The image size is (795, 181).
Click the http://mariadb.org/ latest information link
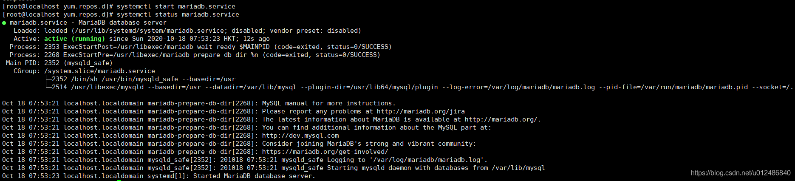pos(502,119)
